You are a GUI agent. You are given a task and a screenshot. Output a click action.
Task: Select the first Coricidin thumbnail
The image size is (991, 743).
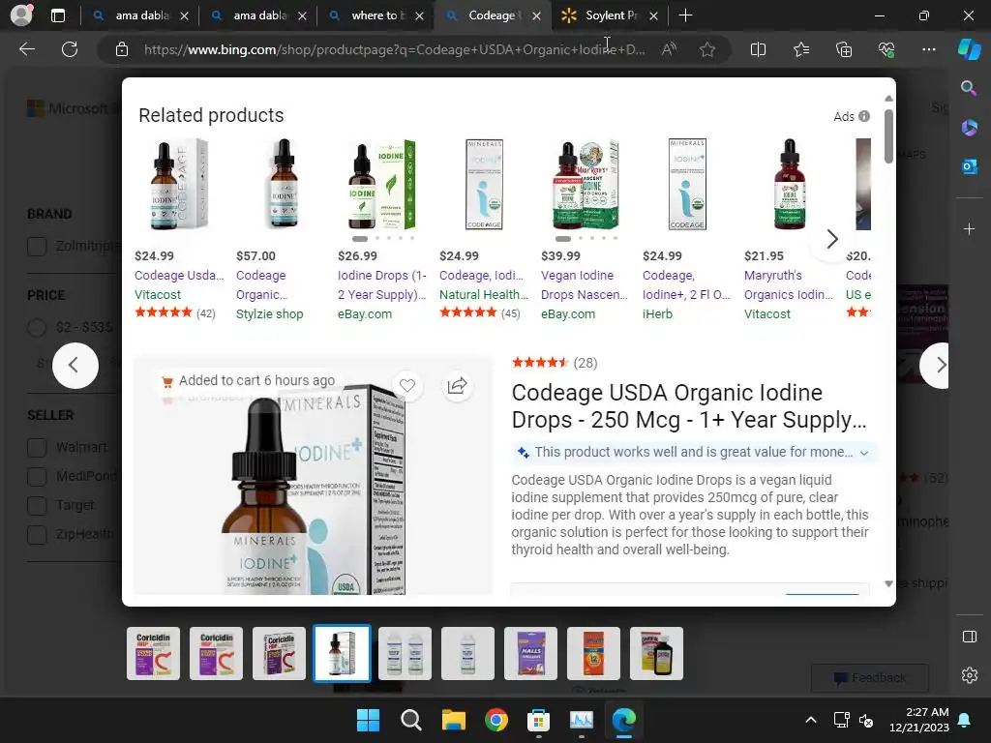[x=153, y=653]
